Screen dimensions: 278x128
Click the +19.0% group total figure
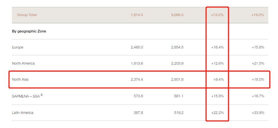(x=257, y=15)
